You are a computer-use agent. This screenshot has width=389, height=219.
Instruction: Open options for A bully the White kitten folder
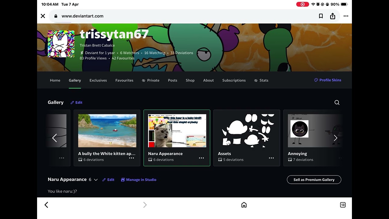pyautogui.click(x=132, y=158)
